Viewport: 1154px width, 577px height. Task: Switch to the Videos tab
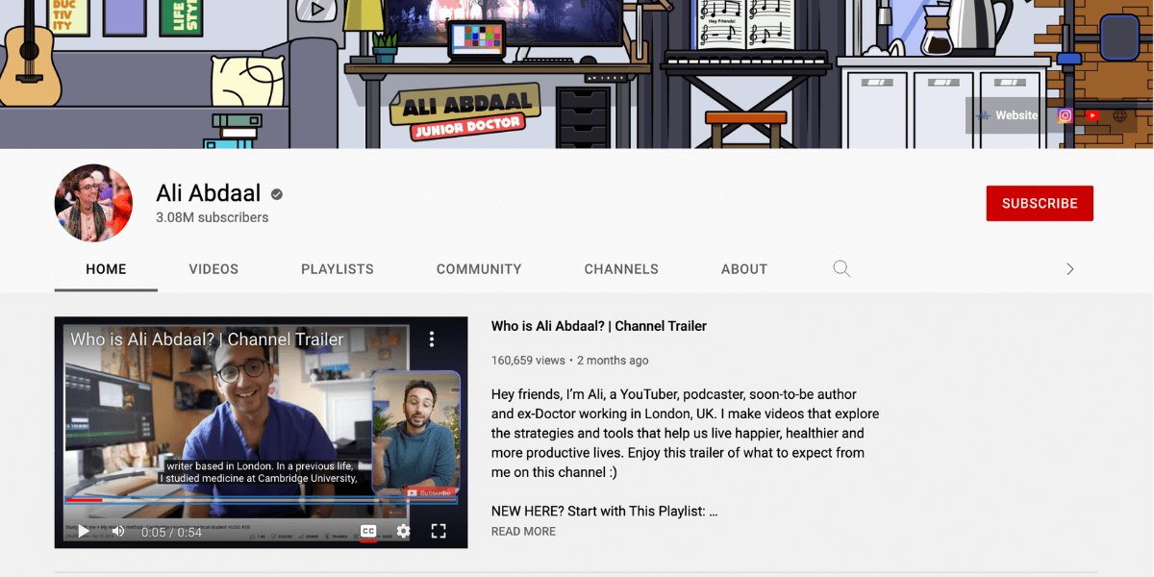(x=213, y=269)
